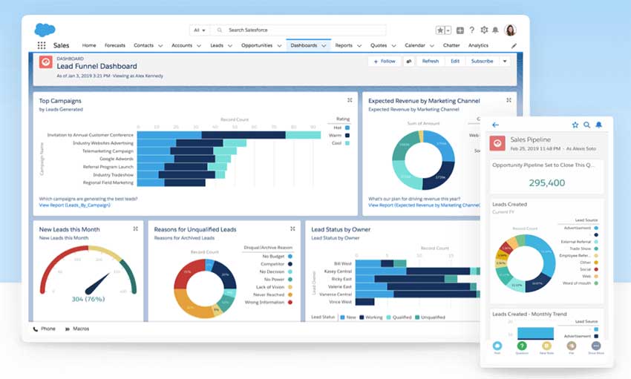Tap the File action in mobile bar
This screenshot has width=631, height=379.
coord(572,346)
